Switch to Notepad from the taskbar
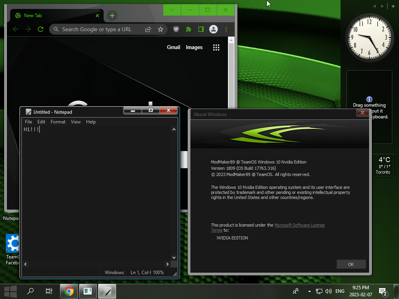 click(107, 291)
